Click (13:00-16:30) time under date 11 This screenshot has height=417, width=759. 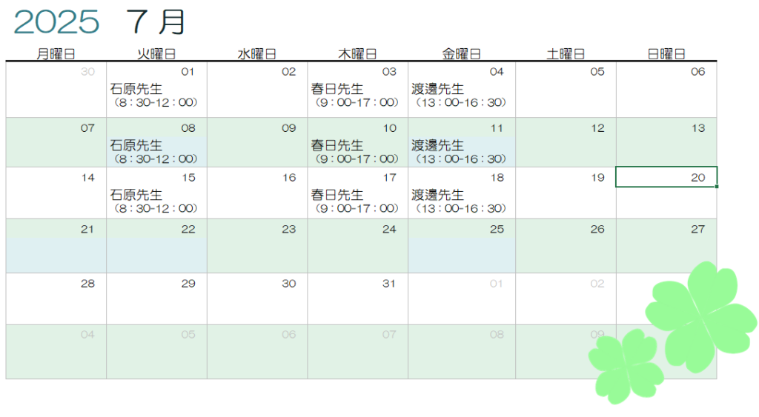461,159
